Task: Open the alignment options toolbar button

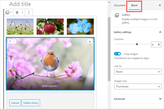Action: coord(19,12)
